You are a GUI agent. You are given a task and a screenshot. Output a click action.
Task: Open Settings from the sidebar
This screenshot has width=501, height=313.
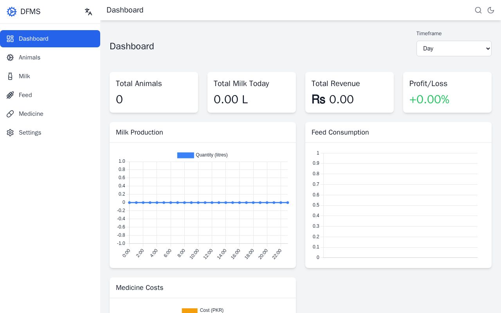pyautogui.click(x=50, y=133)
